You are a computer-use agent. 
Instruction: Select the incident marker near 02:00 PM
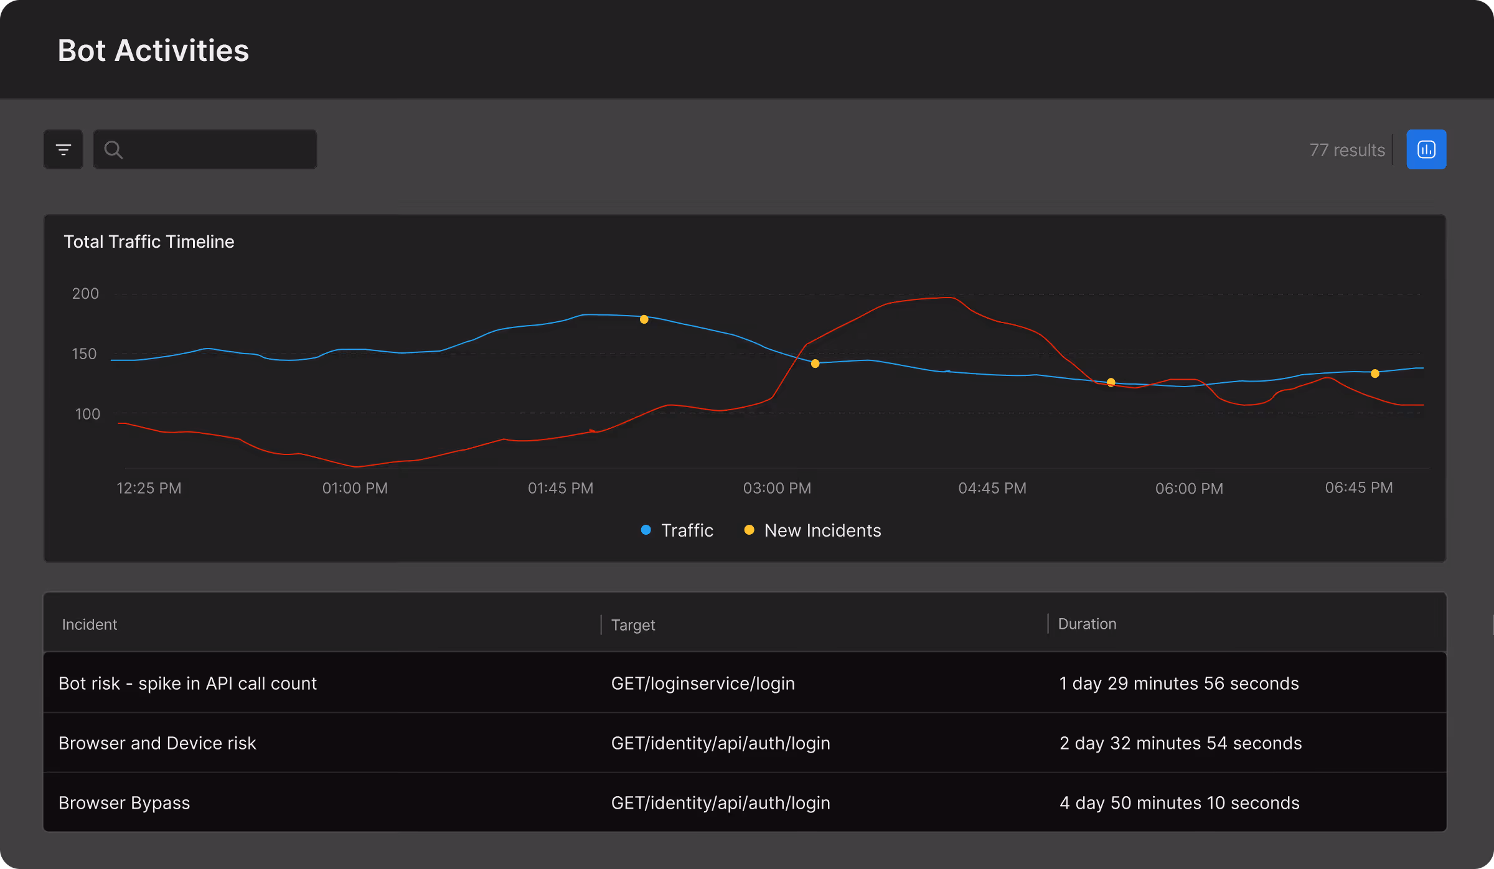[x=644, y=319]
